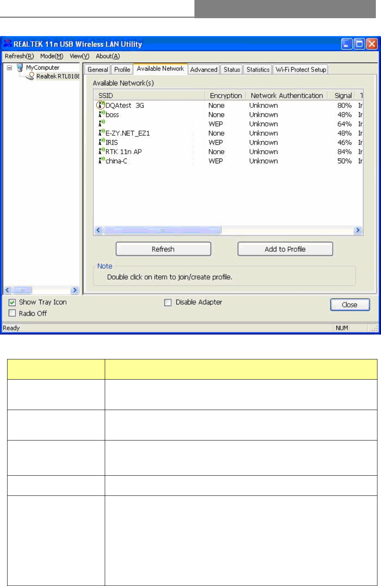Click Unknown authentication in the china-C row
This screenshot has width=381, height=586.
coord(264,161)
